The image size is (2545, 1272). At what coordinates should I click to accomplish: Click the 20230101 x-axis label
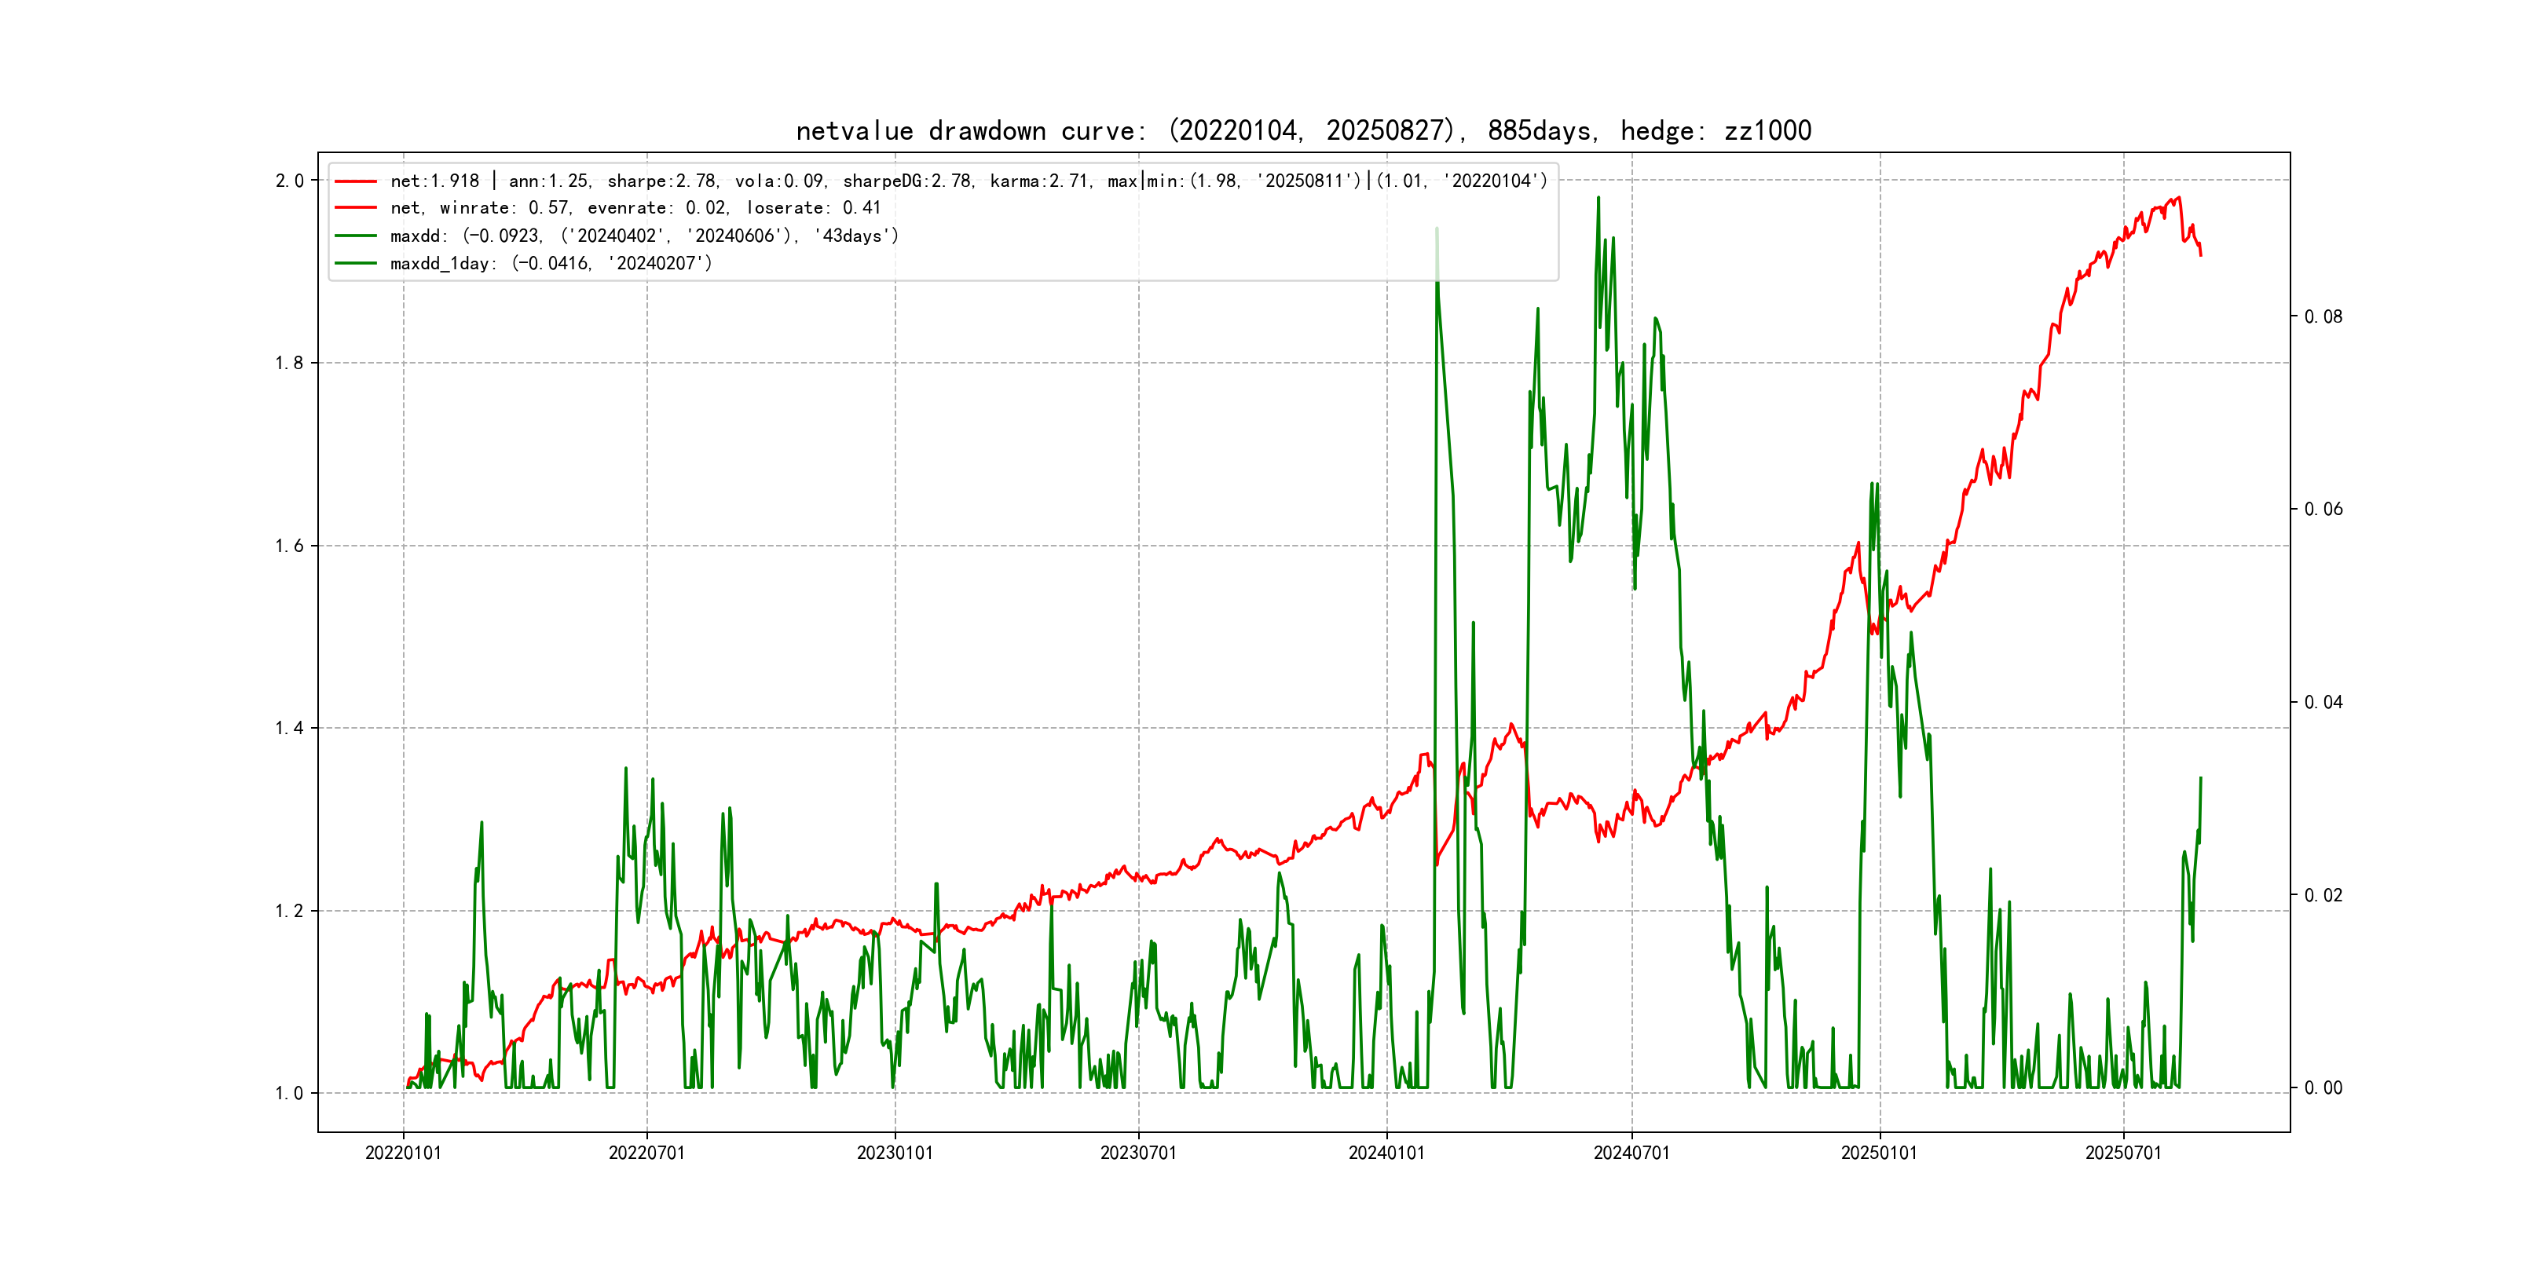click(894, 1153)
